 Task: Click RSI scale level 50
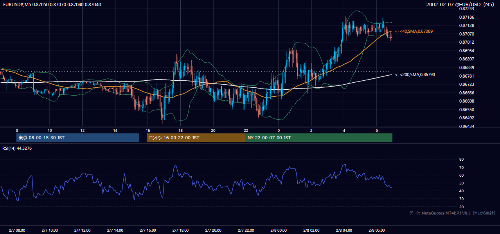[x=461, y=183]
